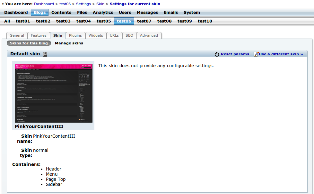Switch to blog test07

coord(144,21)
